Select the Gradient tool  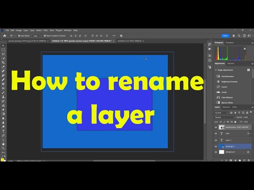pyautogui.click(x=3, y=114)
